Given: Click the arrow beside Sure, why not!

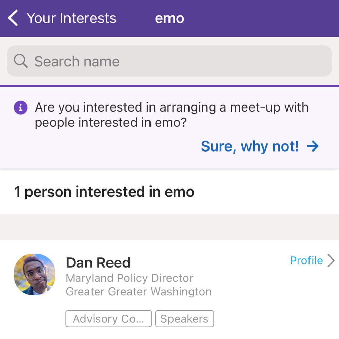Looking at the screenshot, I should coord(313,146).
